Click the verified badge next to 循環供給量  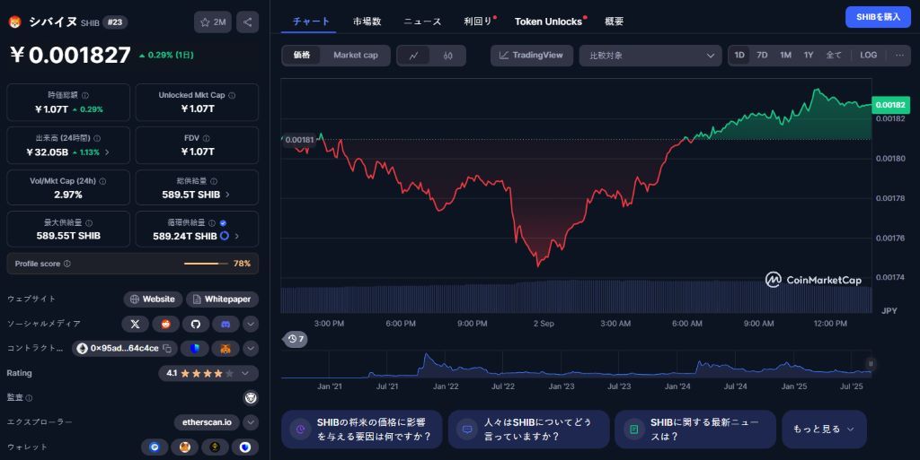[x=223, y=223]
